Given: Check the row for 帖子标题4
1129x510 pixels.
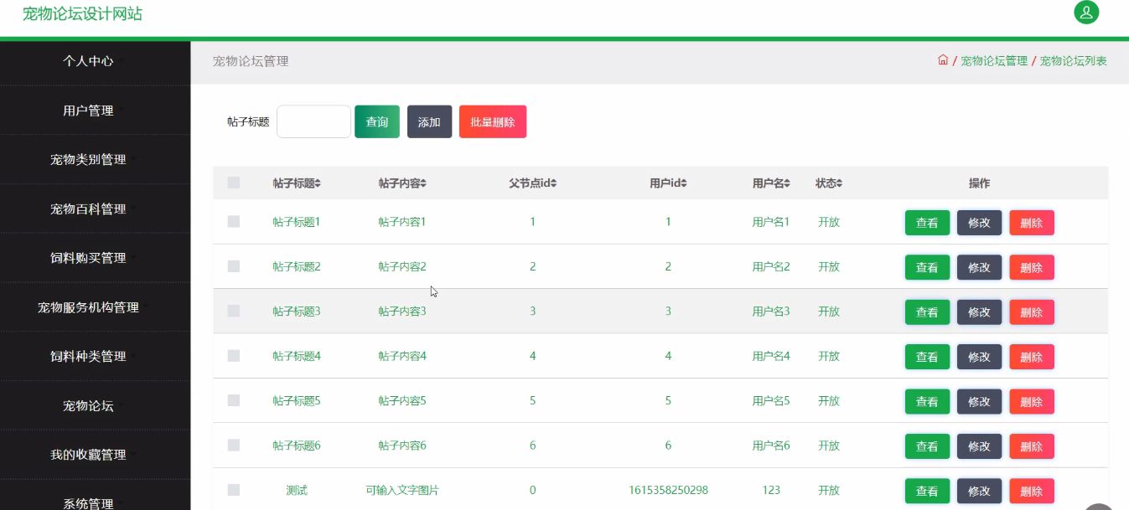Looking at the screenshot, I should 234,356.
